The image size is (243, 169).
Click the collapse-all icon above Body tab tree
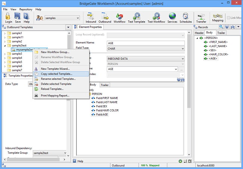tap(183, 79)
